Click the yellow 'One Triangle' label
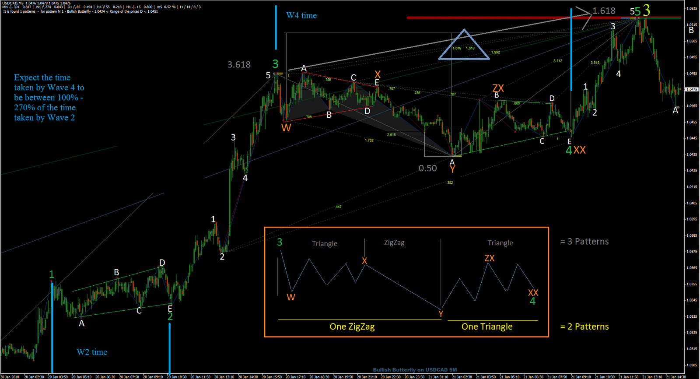 pos(487,326)
